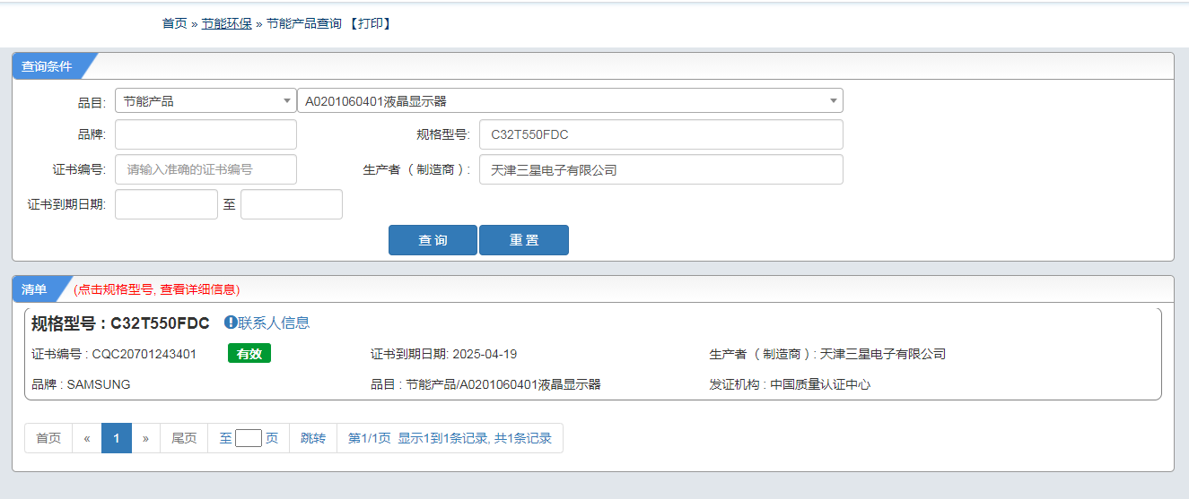Click the 发证机构 : 中国质量认证中心 text
The width and height of the screenshot is (1189, 499).
point(791,384)
